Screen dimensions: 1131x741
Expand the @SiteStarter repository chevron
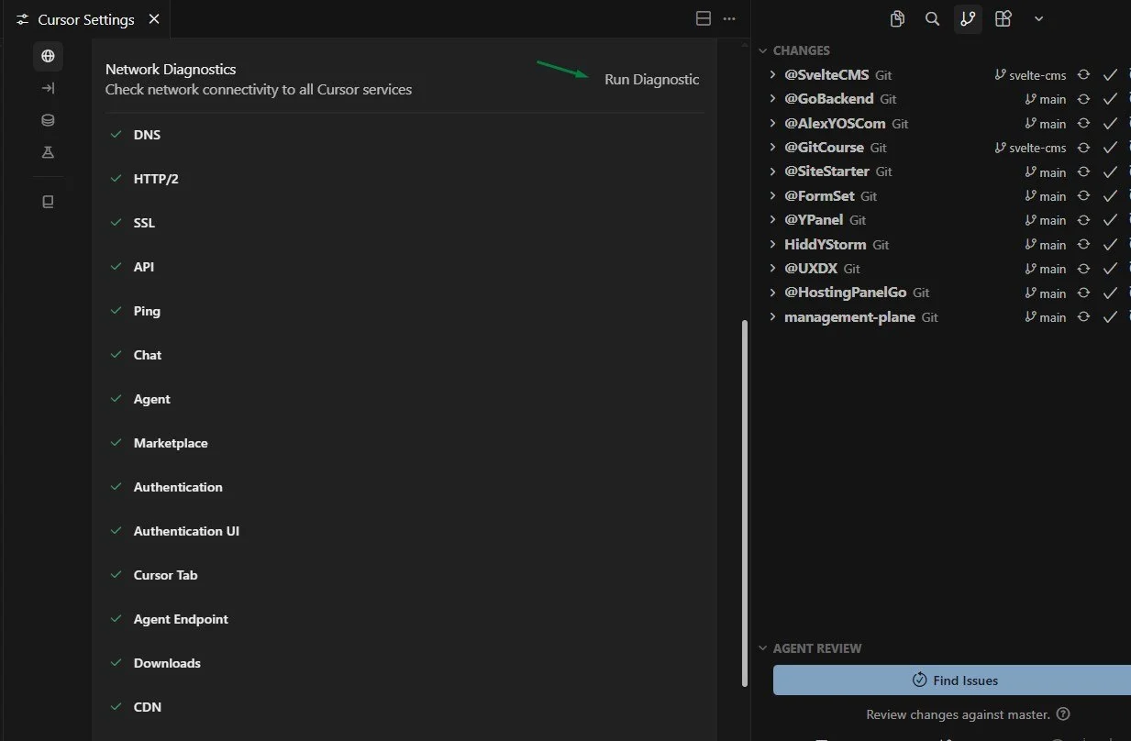[774, 171]
